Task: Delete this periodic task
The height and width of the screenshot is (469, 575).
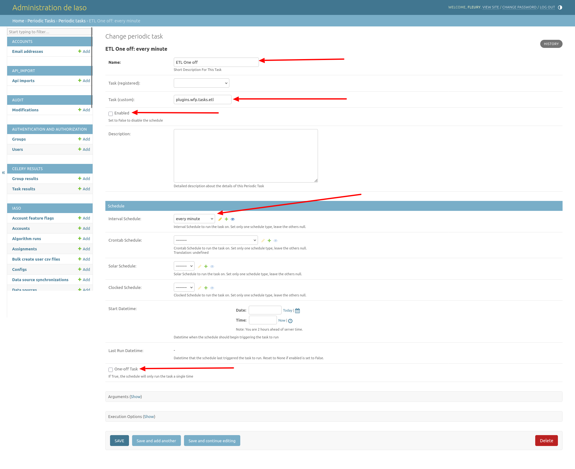Action: 546,441
